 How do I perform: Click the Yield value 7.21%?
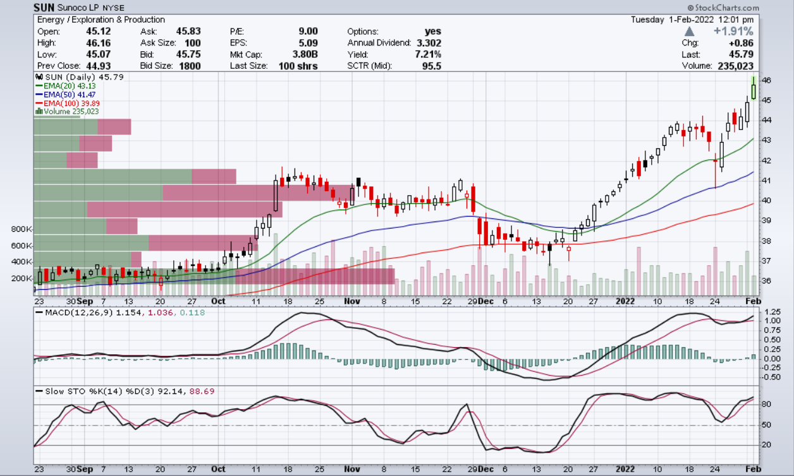point(428,54)
